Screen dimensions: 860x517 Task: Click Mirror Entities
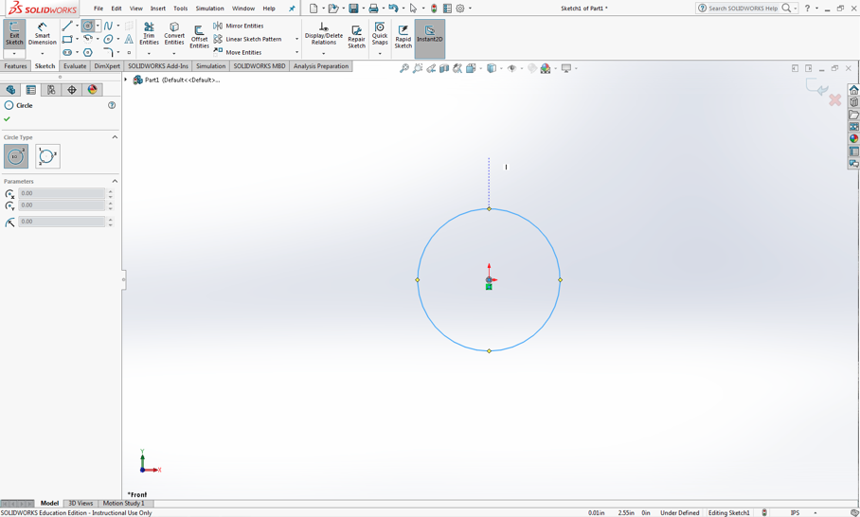tap(239, 26)
